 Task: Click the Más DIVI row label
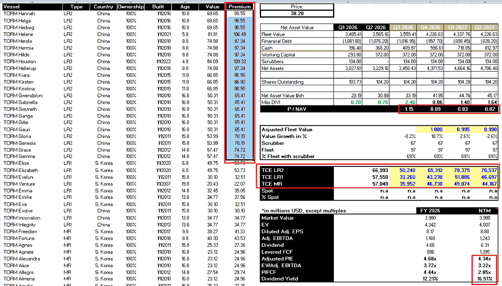271,102
